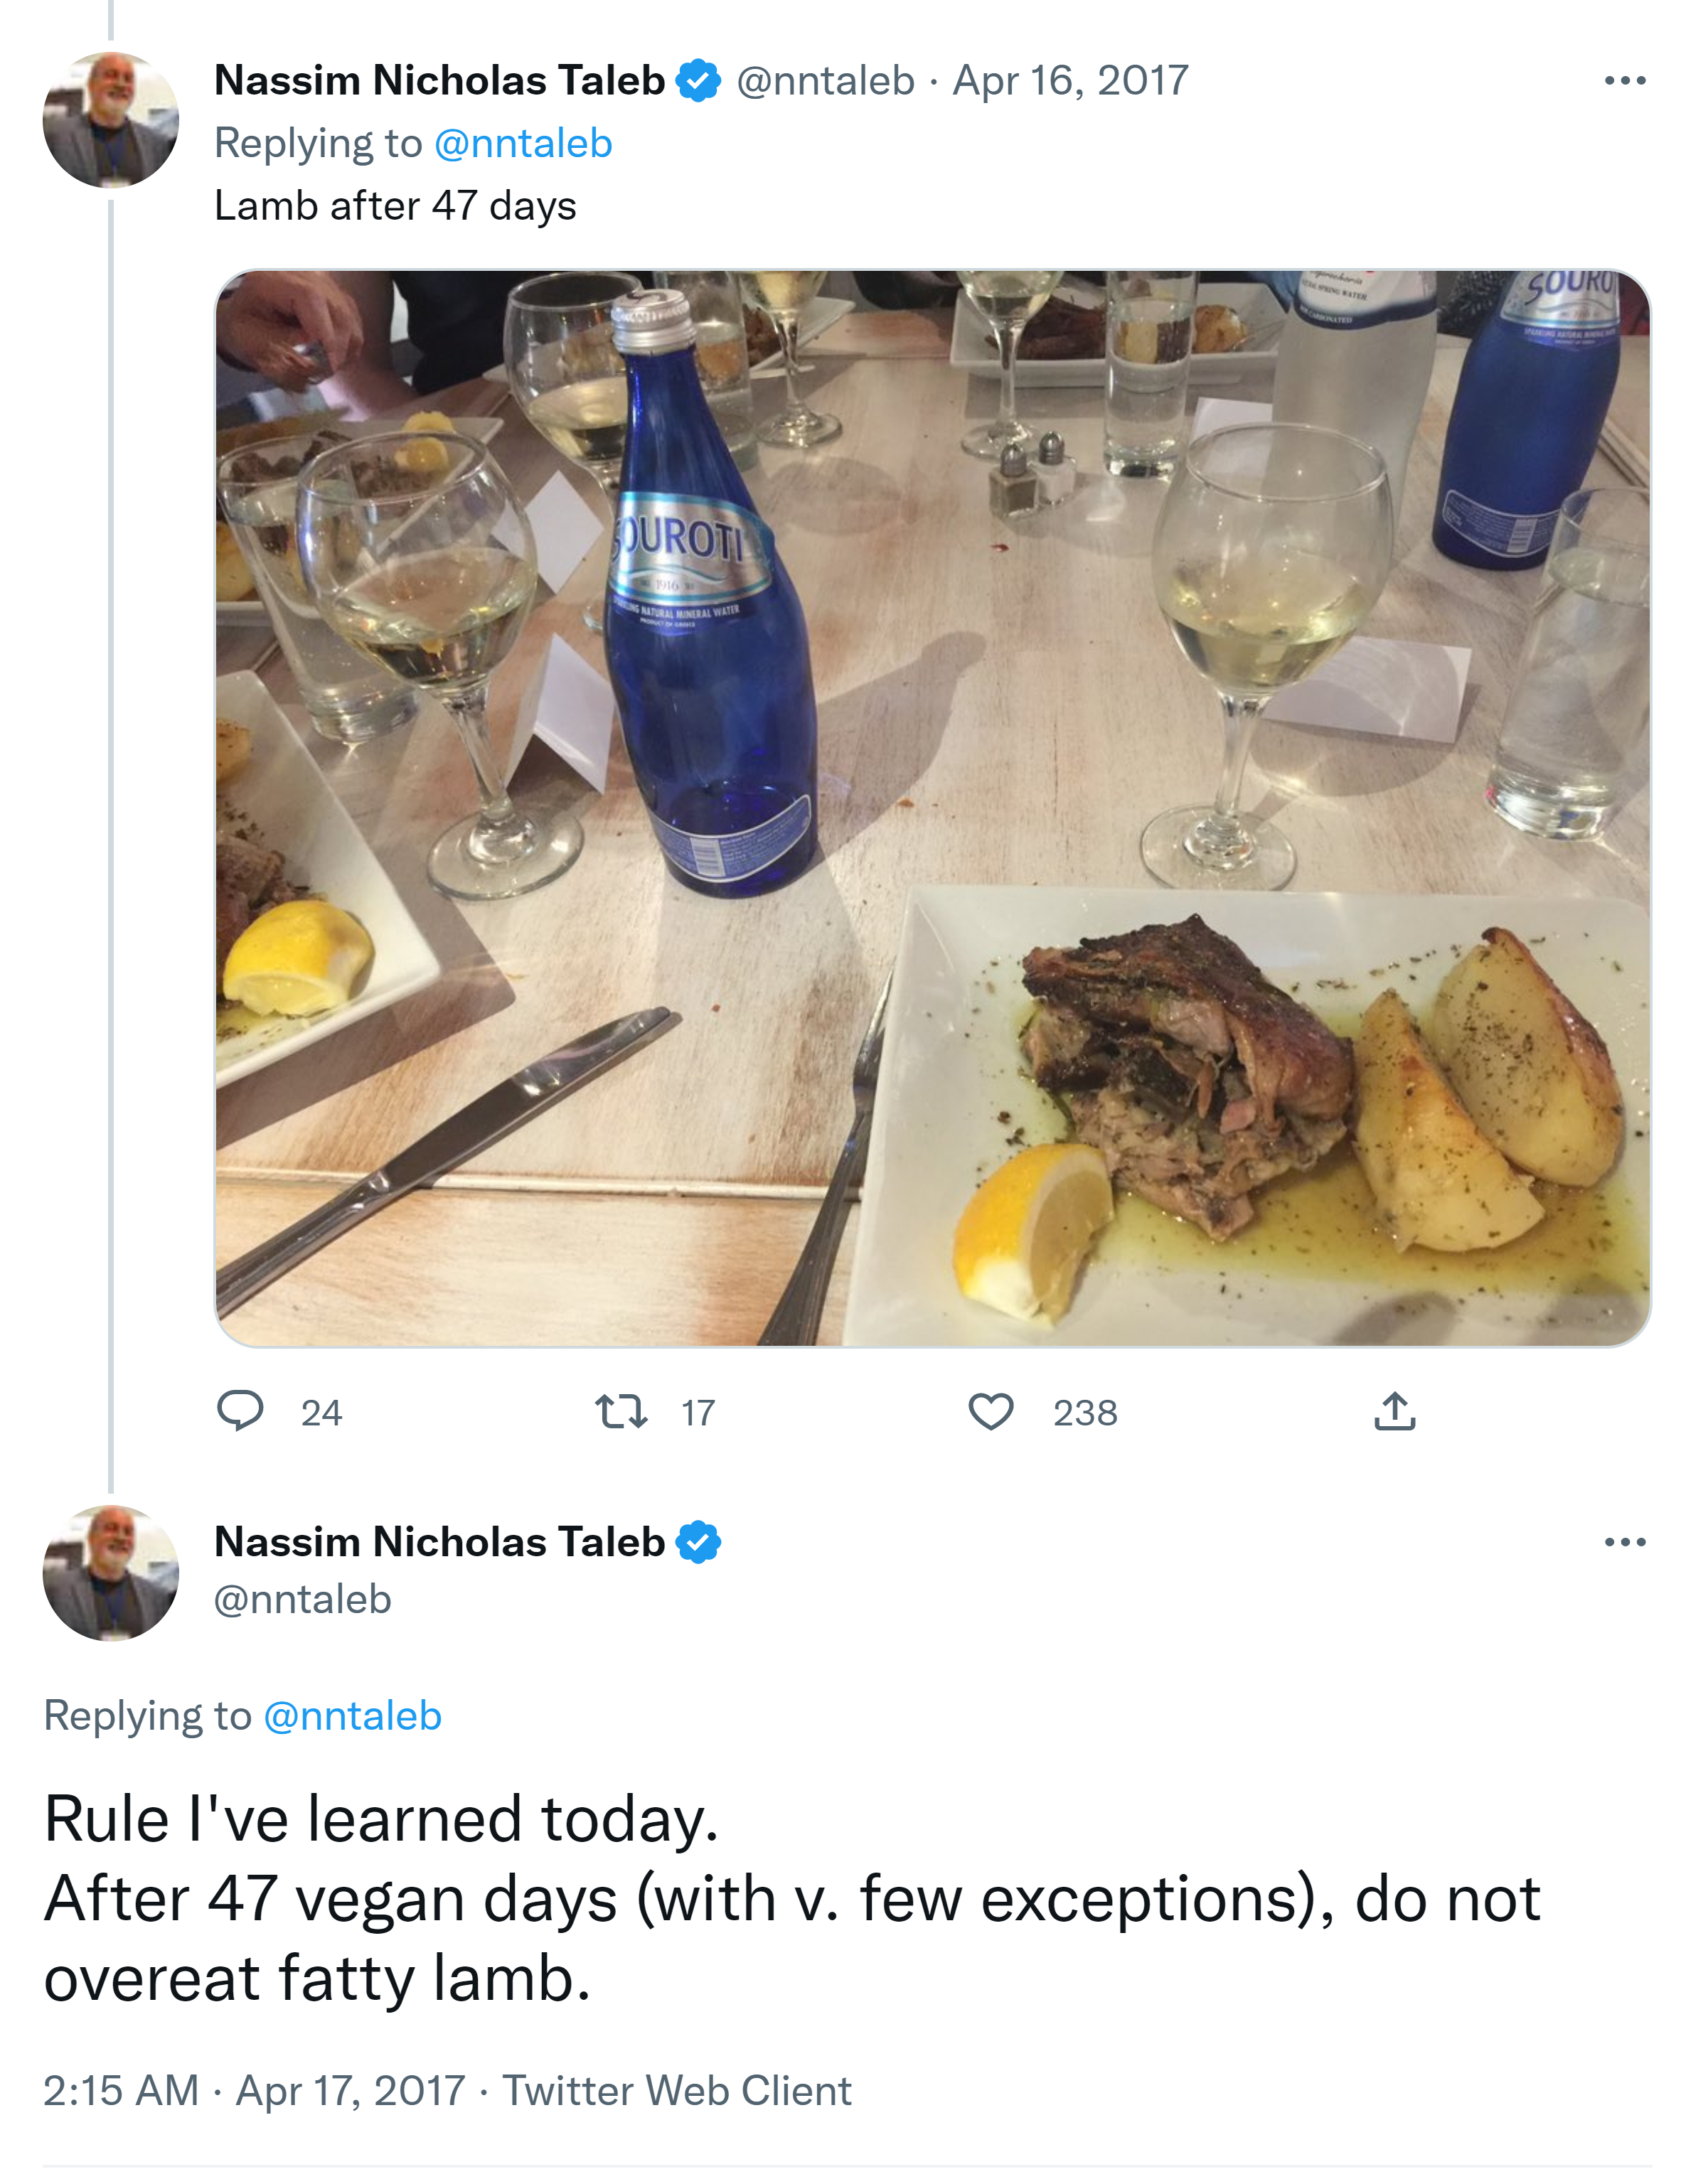Retweet the lamb photo tweet
This screenshot has width=1681, height=2184.
pyautogui.click(x=621, y=1411)
